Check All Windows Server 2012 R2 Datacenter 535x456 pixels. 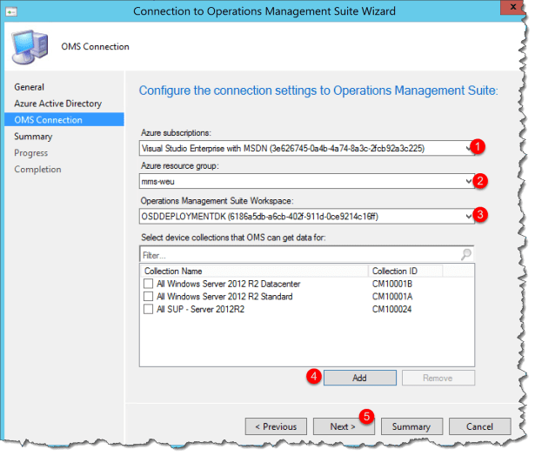click(x=149, y=284)
